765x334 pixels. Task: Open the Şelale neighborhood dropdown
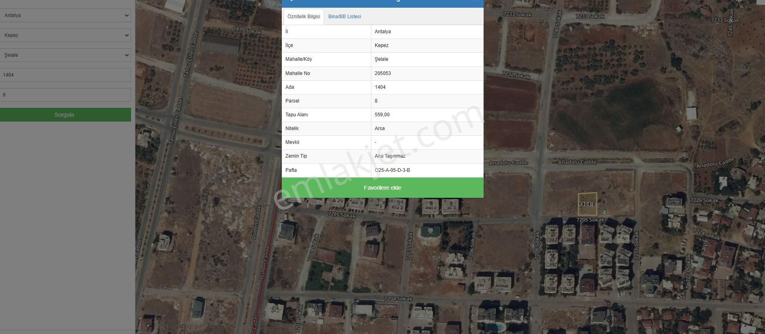[65, 55]
